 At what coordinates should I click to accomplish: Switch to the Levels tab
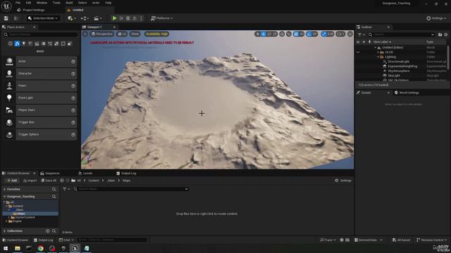coord(85,174)
